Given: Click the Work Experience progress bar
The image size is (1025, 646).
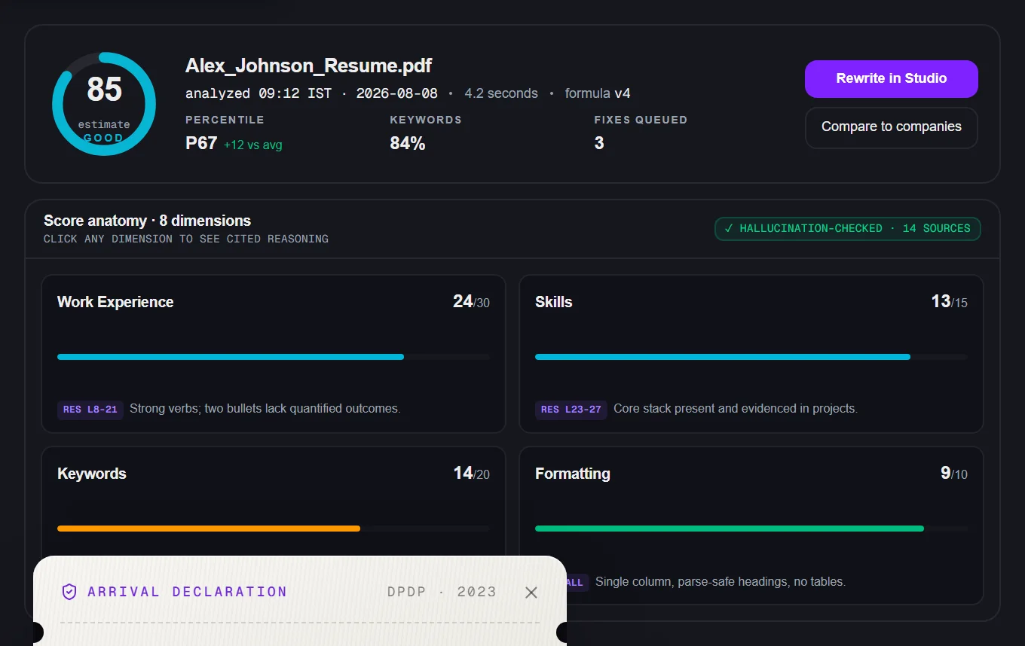Looking at the screenshot, I should click(x=274, y=357).
